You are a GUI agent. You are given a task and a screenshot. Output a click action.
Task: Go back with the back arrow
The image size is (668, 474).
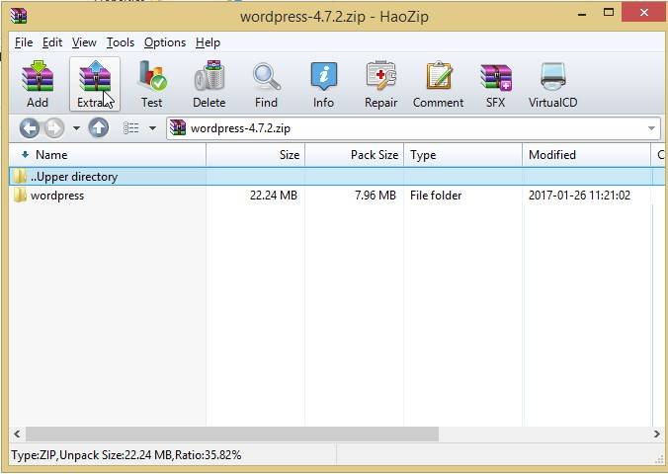point(30,128)
